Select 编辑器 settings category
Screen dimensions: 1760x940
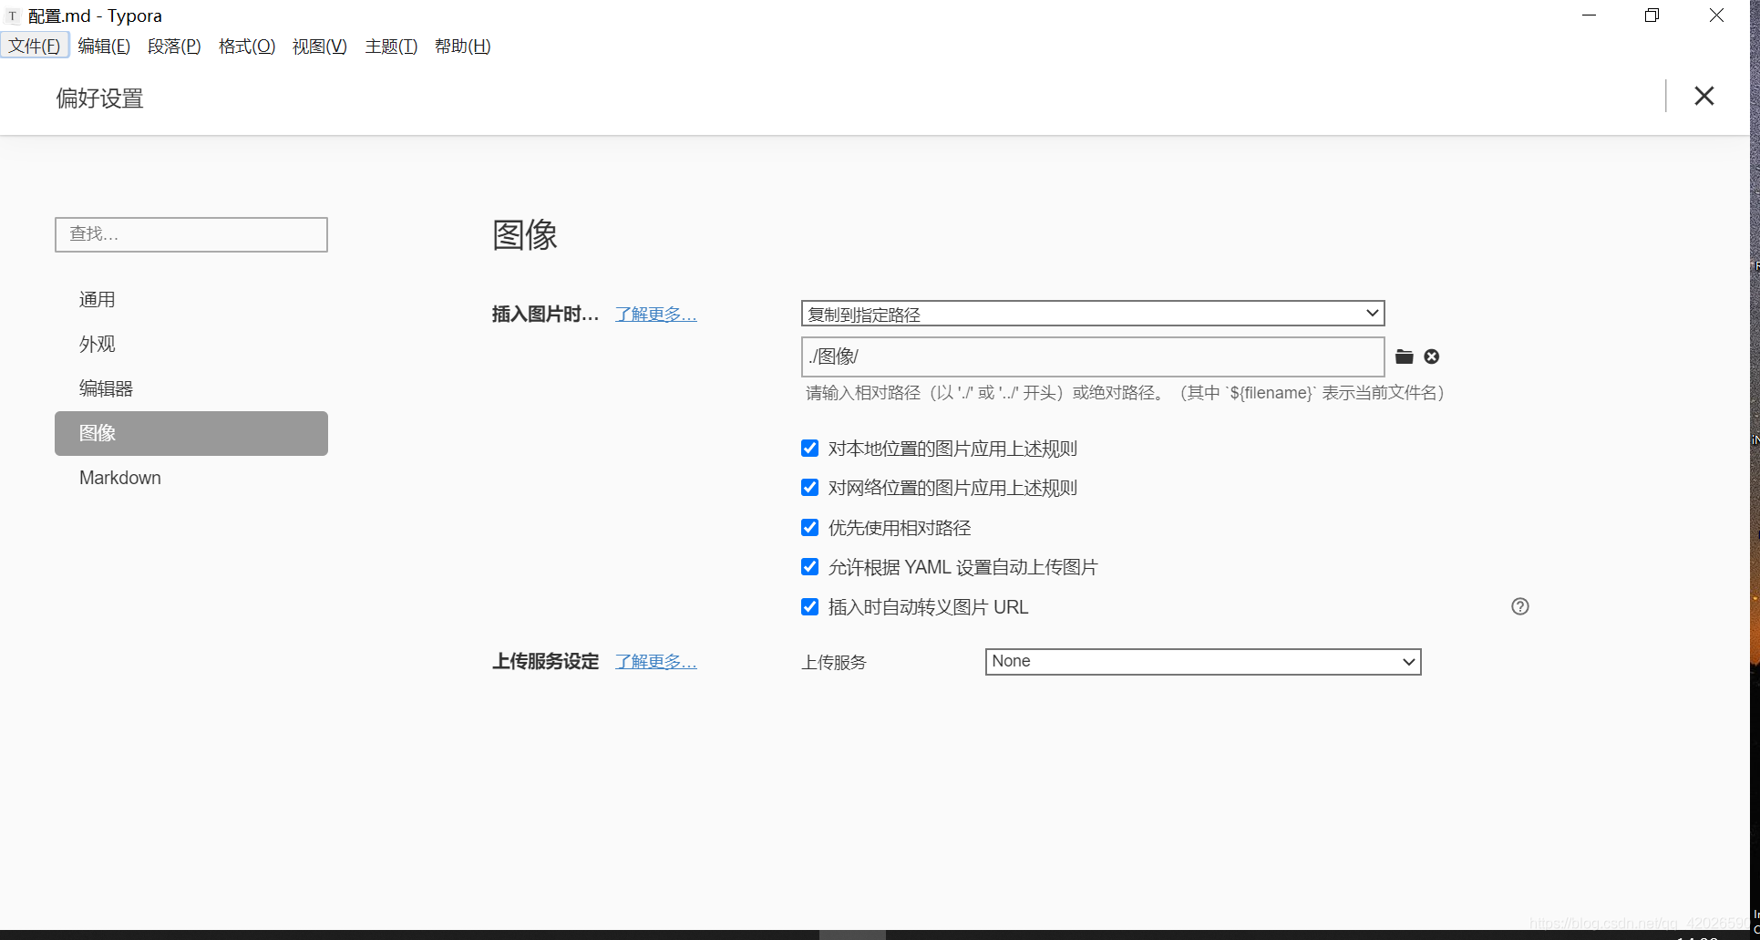[191, 388]
